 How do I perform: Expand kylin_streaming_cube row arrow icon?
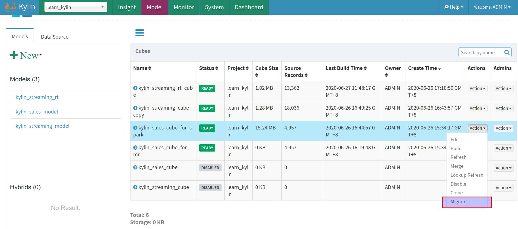click(x=135, y=187)
